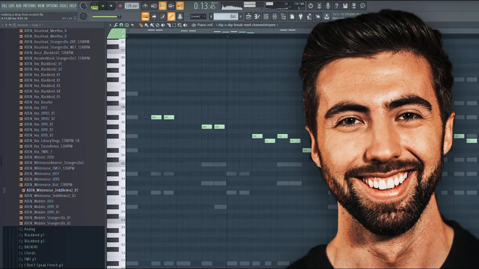Adjust the main volume knob
Viewport: 479px width, 269px height.
[x=83, y=6]
